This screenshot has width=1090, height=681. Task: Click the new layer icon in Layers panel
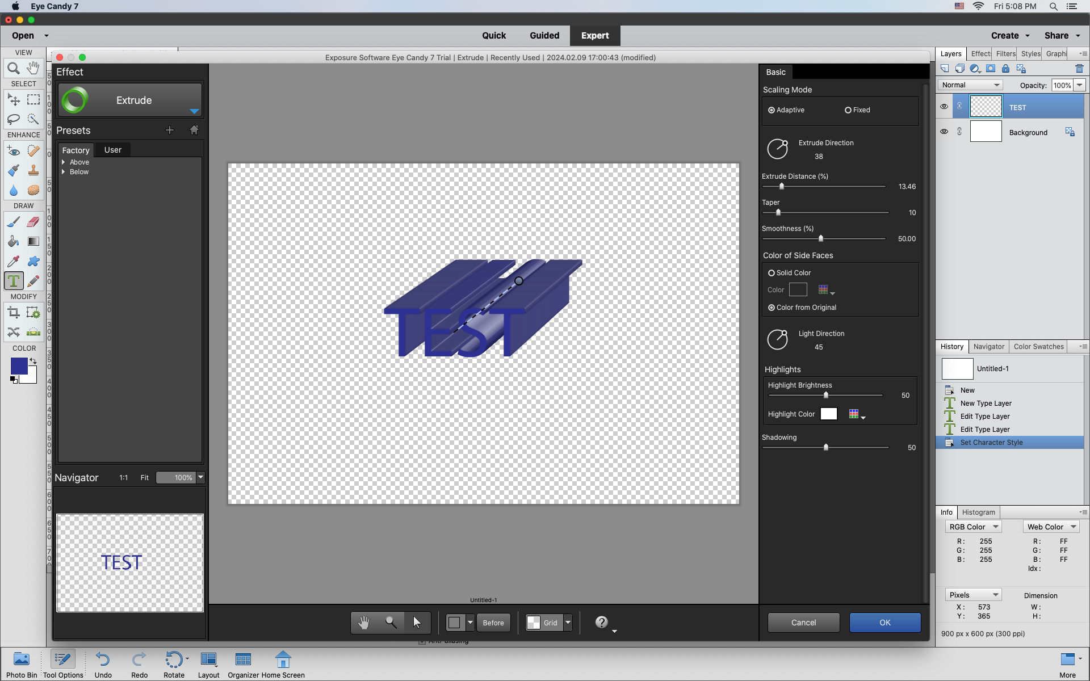(945, 68)
